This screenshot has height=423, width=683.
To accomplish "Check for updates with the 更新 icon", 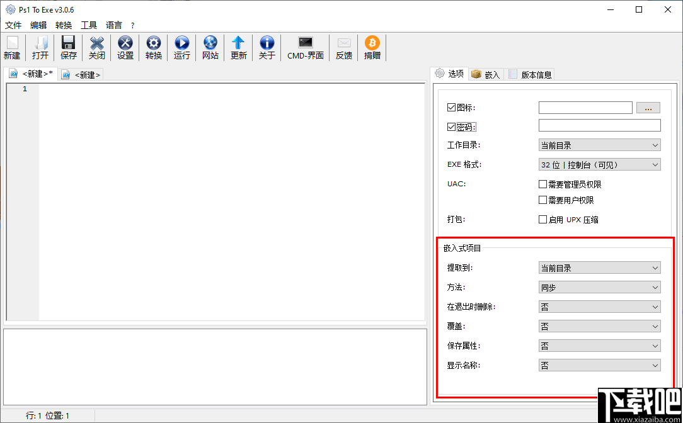I will click(x=238, y=47).
